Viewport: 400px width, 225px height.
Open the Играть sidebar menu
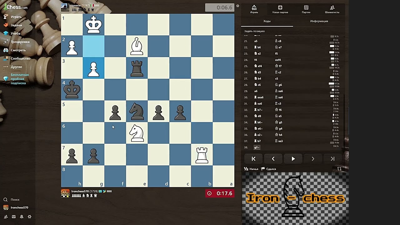(13, 17)
